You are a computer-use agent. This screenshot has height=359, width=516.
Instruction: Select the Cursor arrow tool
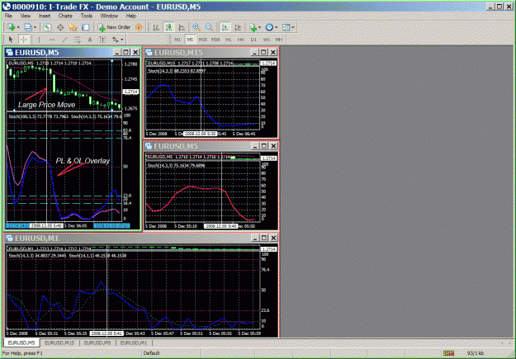[x=11, y=40]
